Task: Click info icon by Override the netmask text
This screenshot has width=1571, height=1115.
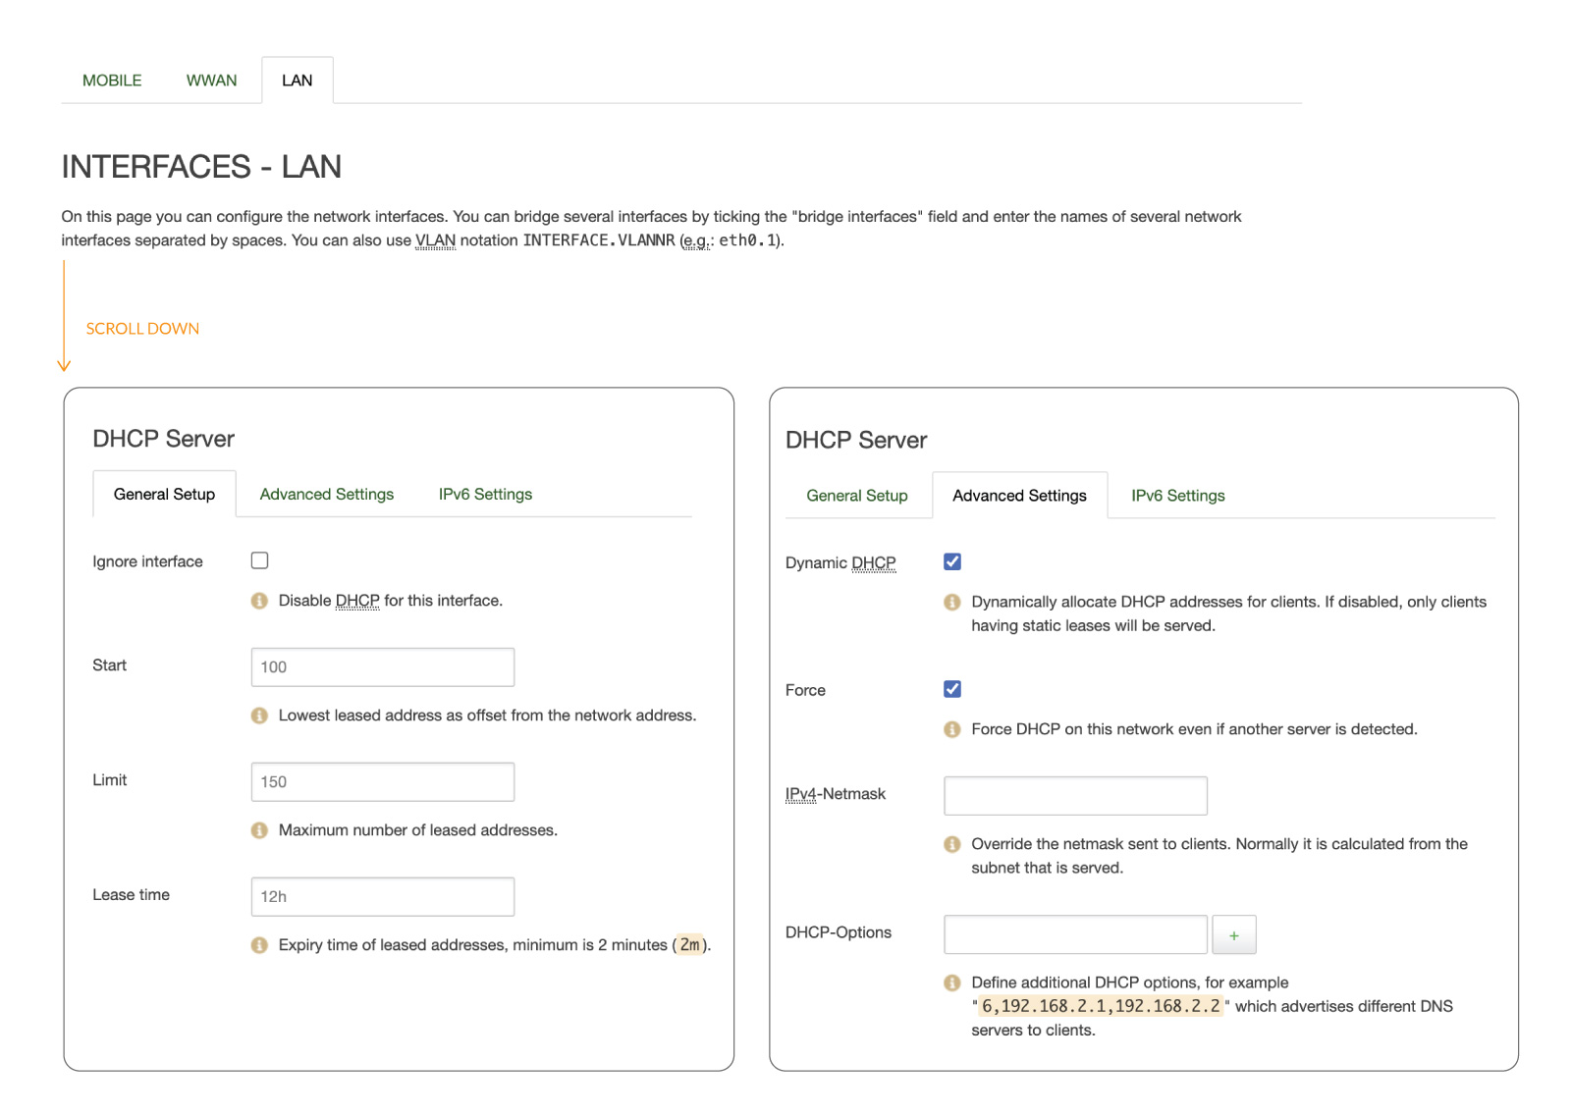Action: pos(951,844)
